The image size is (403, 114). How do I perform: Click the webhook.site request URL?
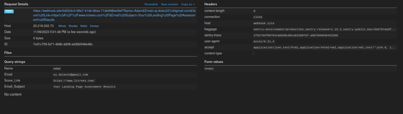pyautogui.click(x=114, y=15)
